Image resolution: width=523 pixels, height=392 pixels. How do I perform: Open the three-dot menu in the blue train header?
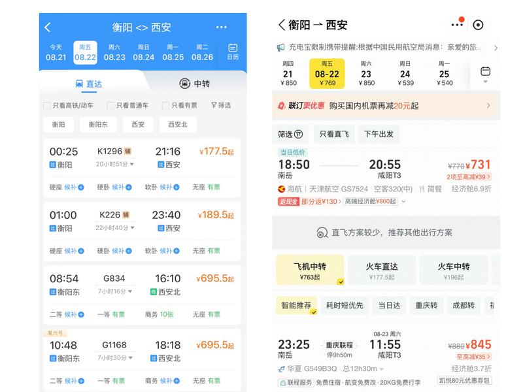[x=222, y=27]
